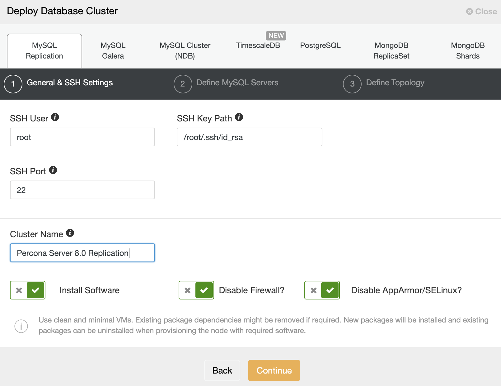
Task: Click the SSH Port info icon
Action: pyautogui.click(x=53, y=170)
